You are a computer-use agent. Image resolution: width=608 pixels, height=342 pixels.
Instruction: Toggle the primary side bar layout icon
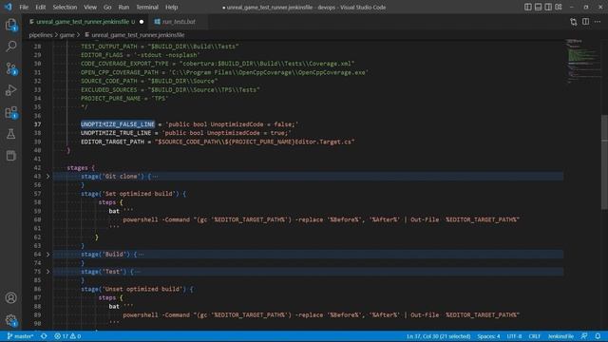[528, 7]
